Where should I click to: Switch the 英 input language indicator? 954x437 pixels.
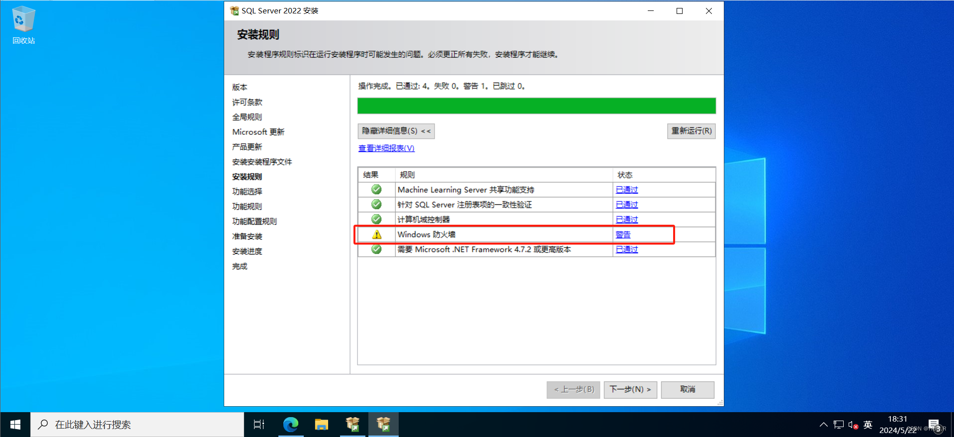point(868,425)
